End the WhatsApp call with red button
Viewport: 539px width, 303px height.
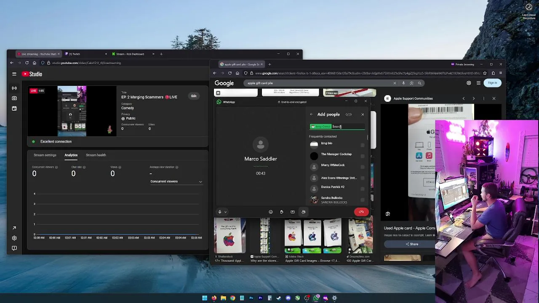(361, 212)
